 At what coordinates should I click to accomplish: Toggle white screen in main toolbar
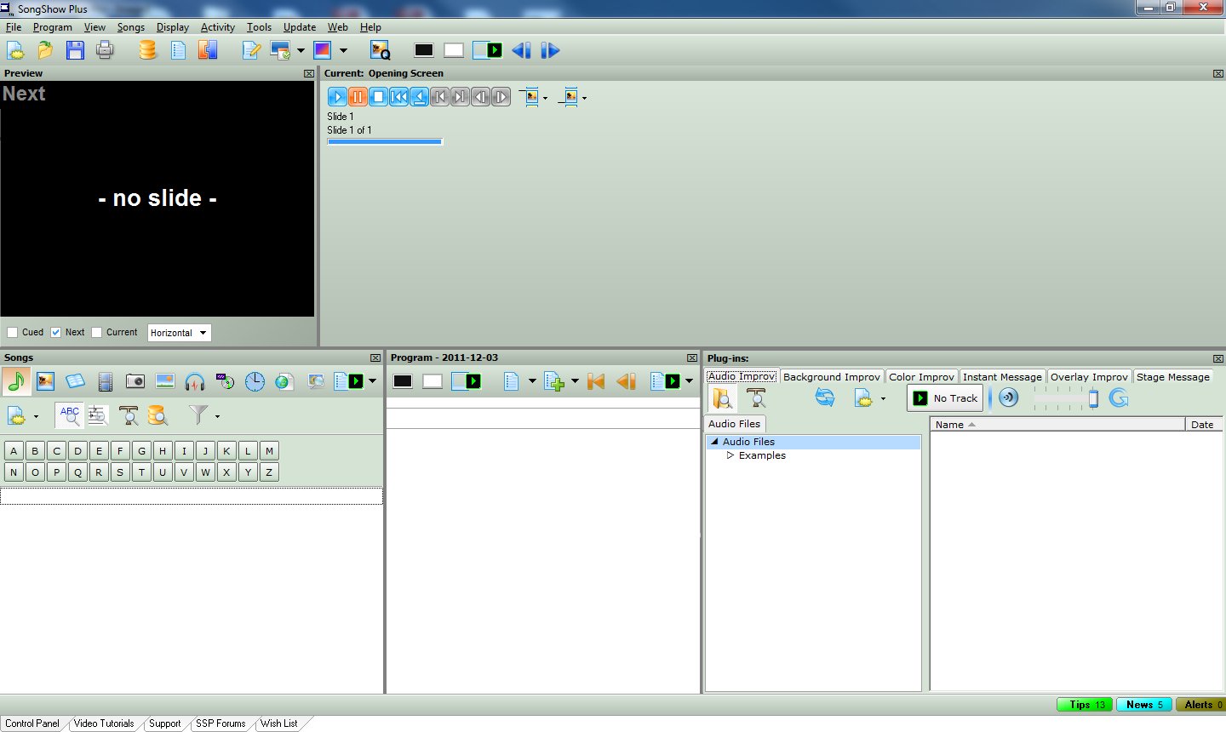coord(454,50)
